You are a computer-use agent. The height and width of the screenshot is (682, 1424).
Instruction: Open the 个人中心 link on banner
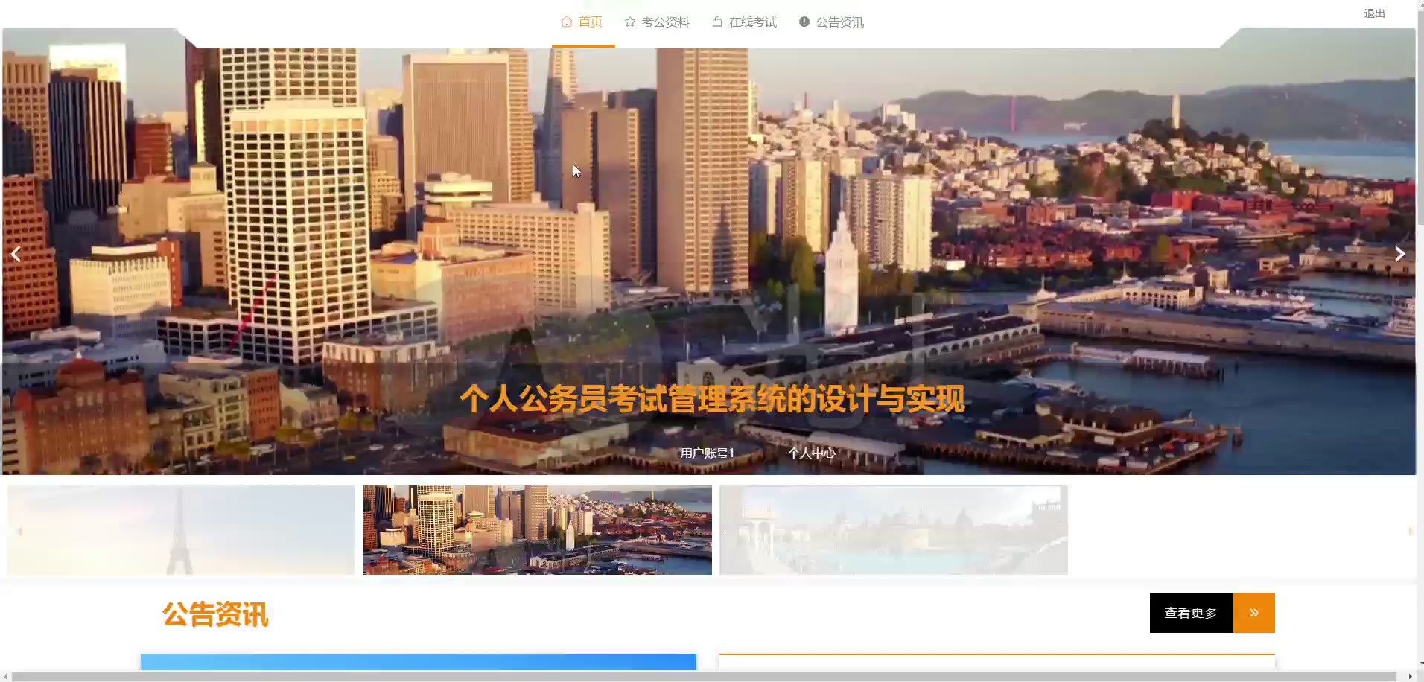(x=812, y=453)
